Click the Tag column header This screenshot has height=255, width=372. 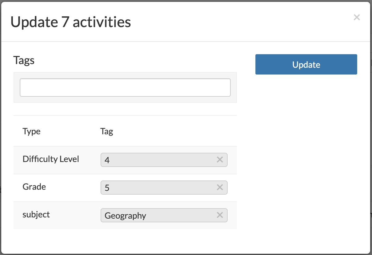(106, 131)
